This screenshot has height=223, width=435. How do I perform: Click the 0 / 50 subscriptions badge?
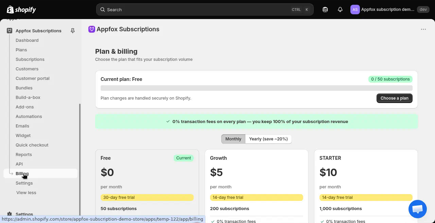390,79
